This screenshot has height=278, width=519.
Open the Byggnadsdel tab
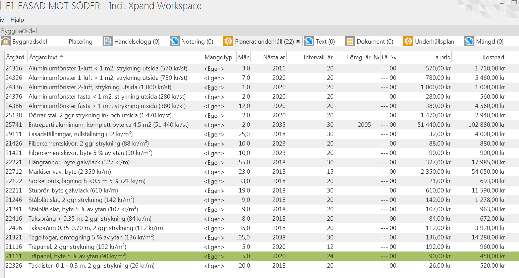tap(30, 42)
